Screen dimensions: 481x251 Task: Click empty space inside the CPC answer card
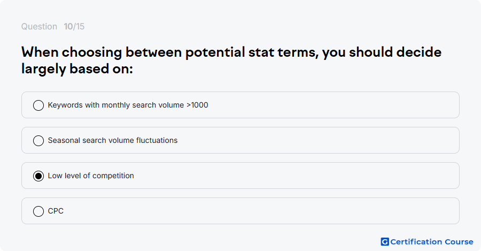261,211
